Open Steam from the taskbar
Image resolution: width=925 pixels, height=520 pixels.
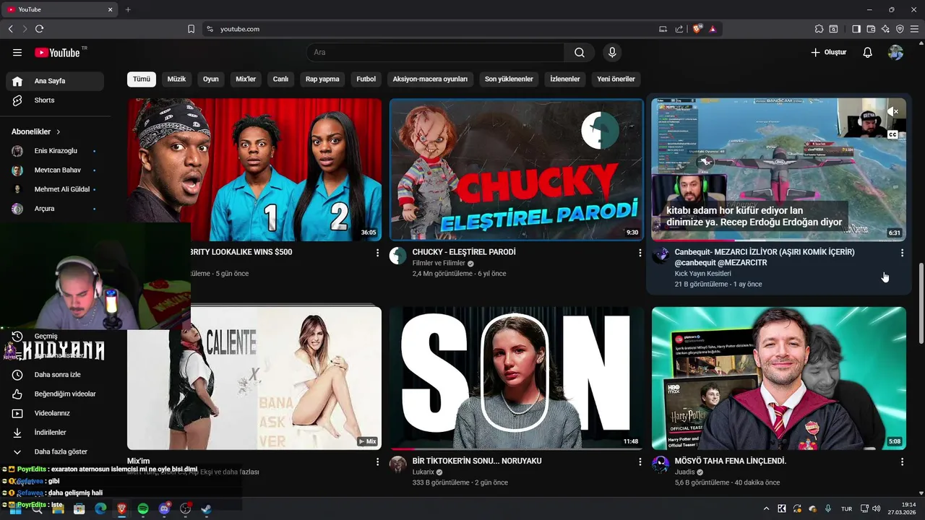click(207, 508)
